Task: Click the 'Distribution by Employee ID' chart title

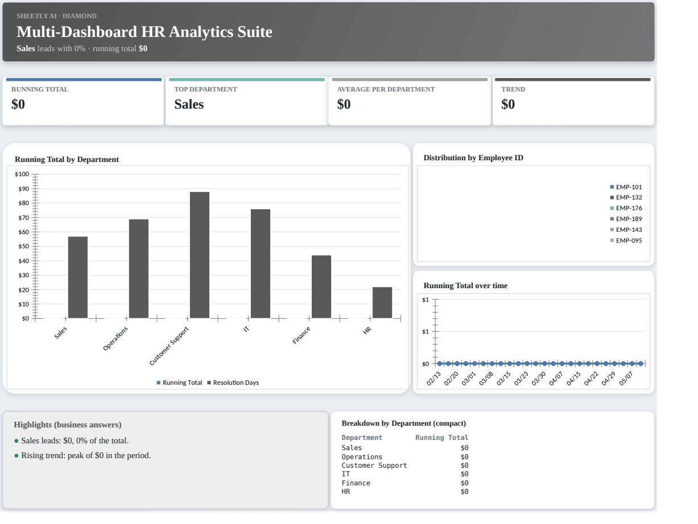Action: click(473, 158)
